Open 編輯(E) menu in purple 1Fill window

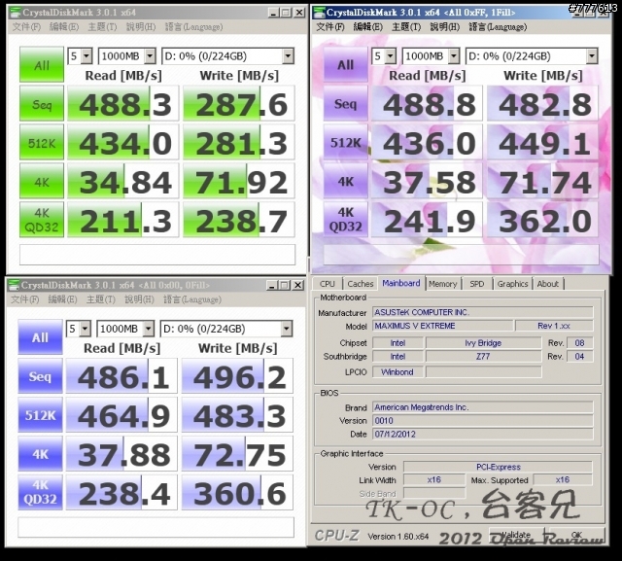coord(367,27)
